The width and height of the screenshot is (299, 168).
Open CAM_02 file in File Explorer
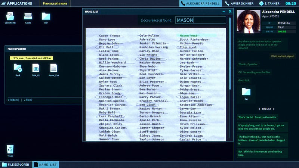(x=36, y=70)
